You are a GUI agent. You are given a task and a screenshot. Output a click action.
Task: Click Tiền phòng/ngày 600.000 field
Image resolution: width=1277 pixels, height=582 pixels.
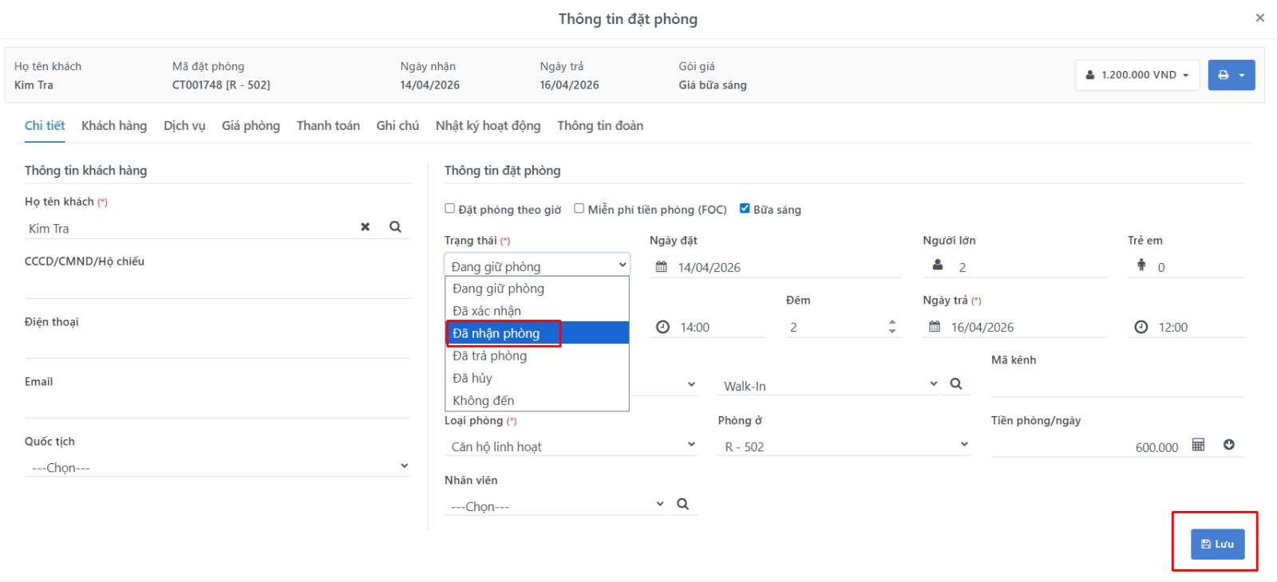(1087, 446)
